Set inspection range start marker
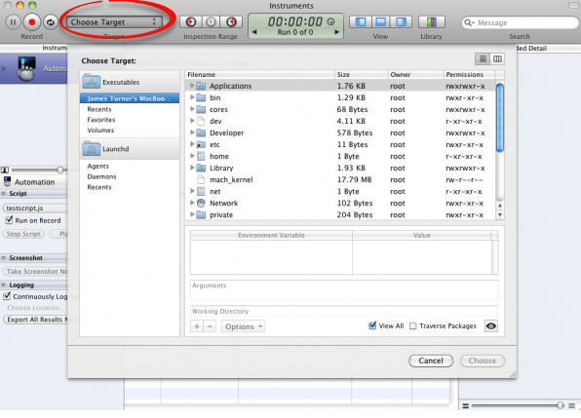The image size is (581, 418). point(190,22)
